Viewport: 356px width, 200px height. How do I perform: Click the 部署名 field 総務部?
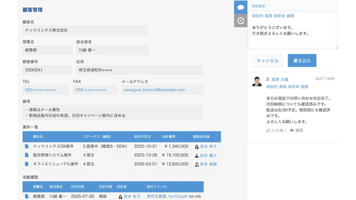tap(47, 50)
